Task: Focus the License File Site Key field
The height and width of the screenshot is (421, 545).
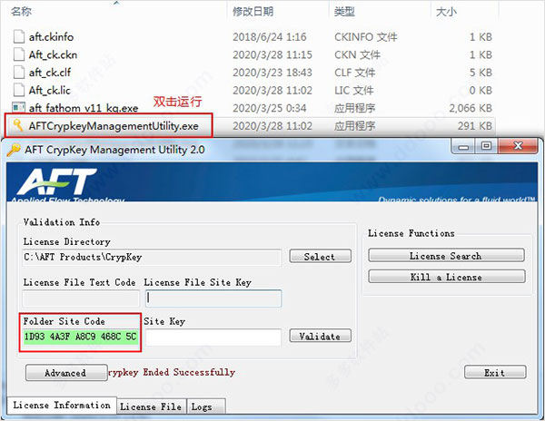Action: (213, 299)
